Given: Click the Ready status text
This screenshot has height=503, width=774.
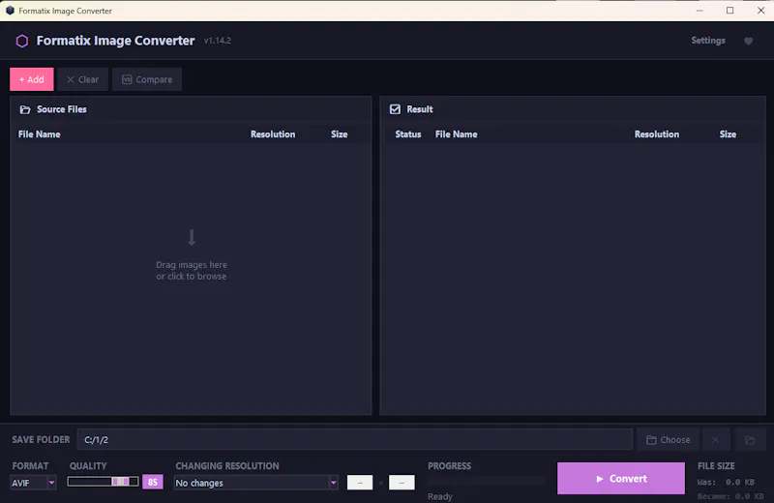Looking at the screenshot, I should 440,496.
